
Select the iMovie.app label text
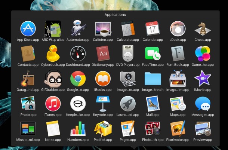pos(203,90)
